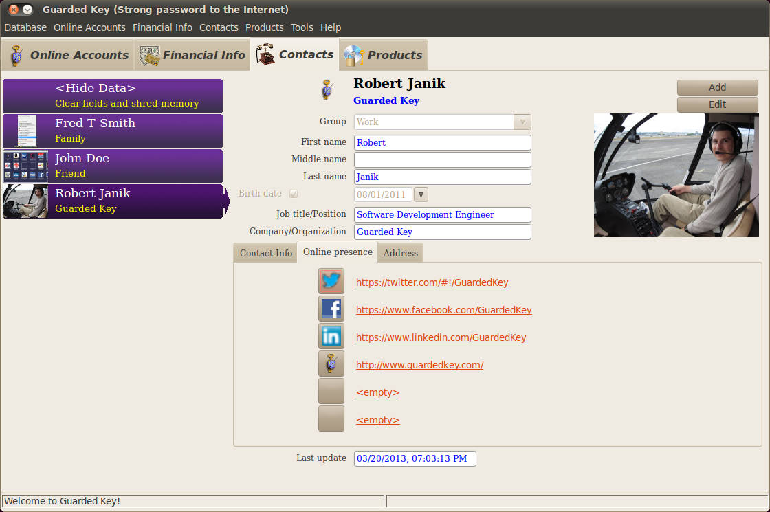Click the LinkedIn icon button
The height and width of the screenshot is (512, 770).
click(x=331, y=336)
